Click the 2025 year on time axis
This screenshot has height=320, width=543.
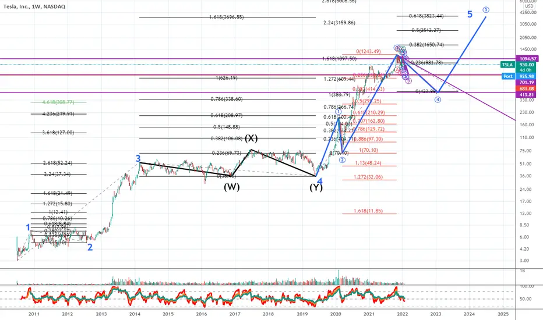click(x=503, y=314)
